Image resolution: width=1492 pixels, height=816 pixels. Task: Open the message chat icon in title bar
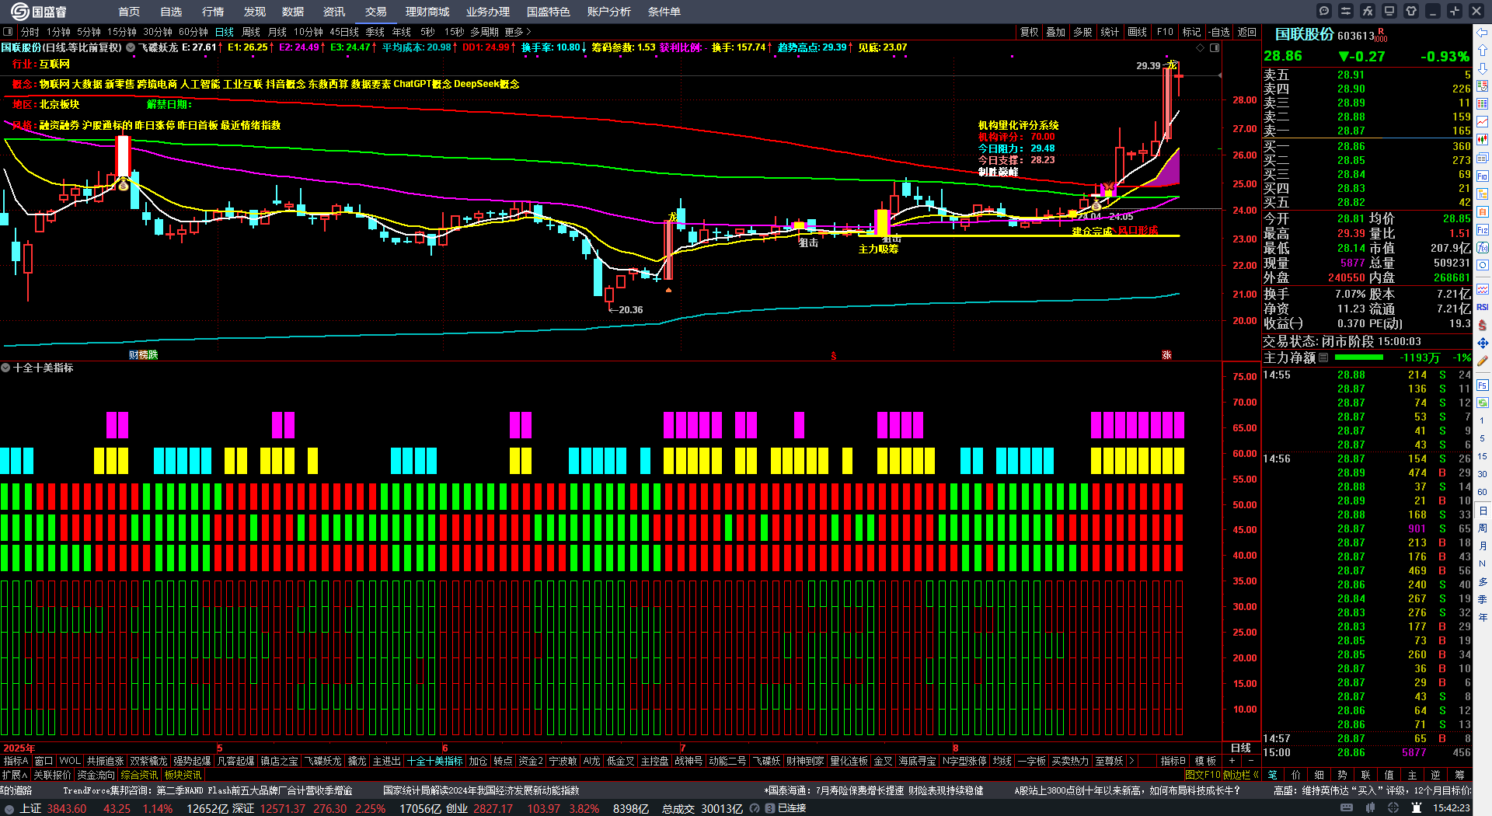(1324, 11)
